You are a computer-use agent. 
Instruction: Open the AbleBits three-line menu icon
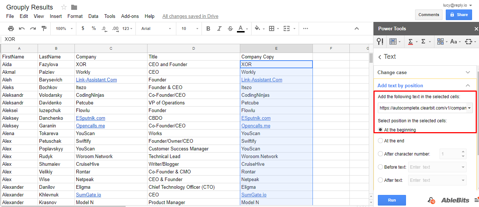click(x=476, y=200)
